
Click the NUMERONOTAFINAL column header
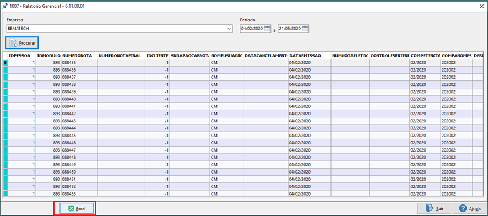click(121, 56)
